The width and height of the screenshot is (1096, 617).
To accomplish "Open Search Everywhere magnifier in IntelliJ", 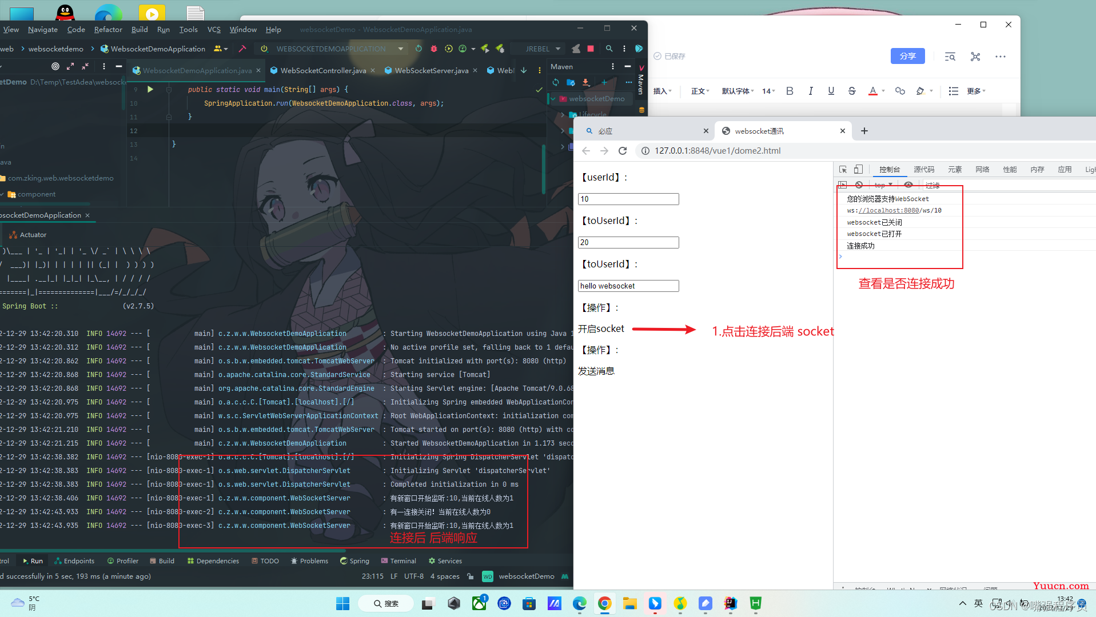I will 609,49.
